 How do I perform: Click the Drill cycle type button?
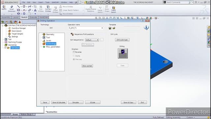tap(122, 40)
